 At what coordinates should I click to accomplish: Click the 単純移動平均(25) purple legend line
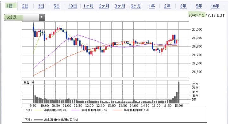point(76,110)
